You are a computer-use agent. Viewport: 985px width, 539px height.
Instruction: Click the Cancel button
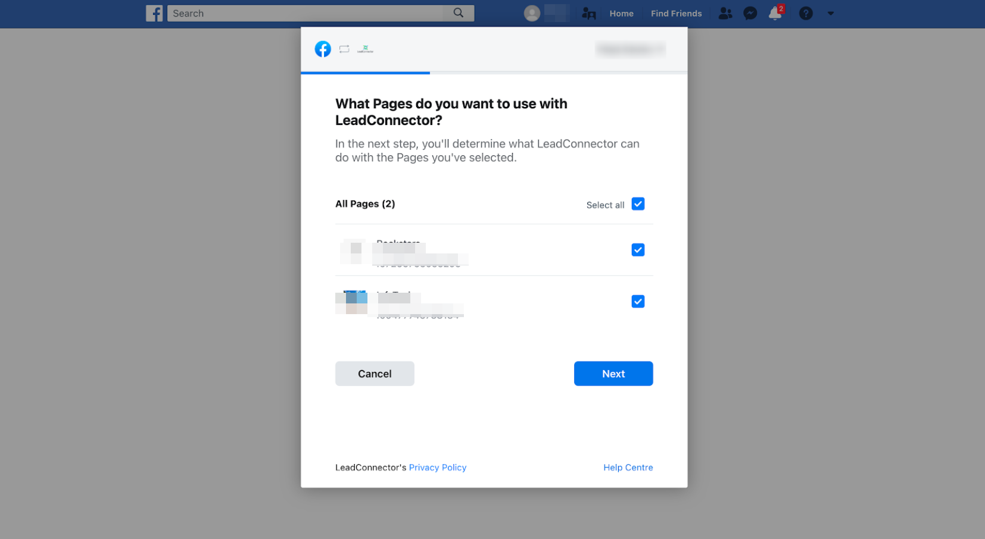[375, 374]
